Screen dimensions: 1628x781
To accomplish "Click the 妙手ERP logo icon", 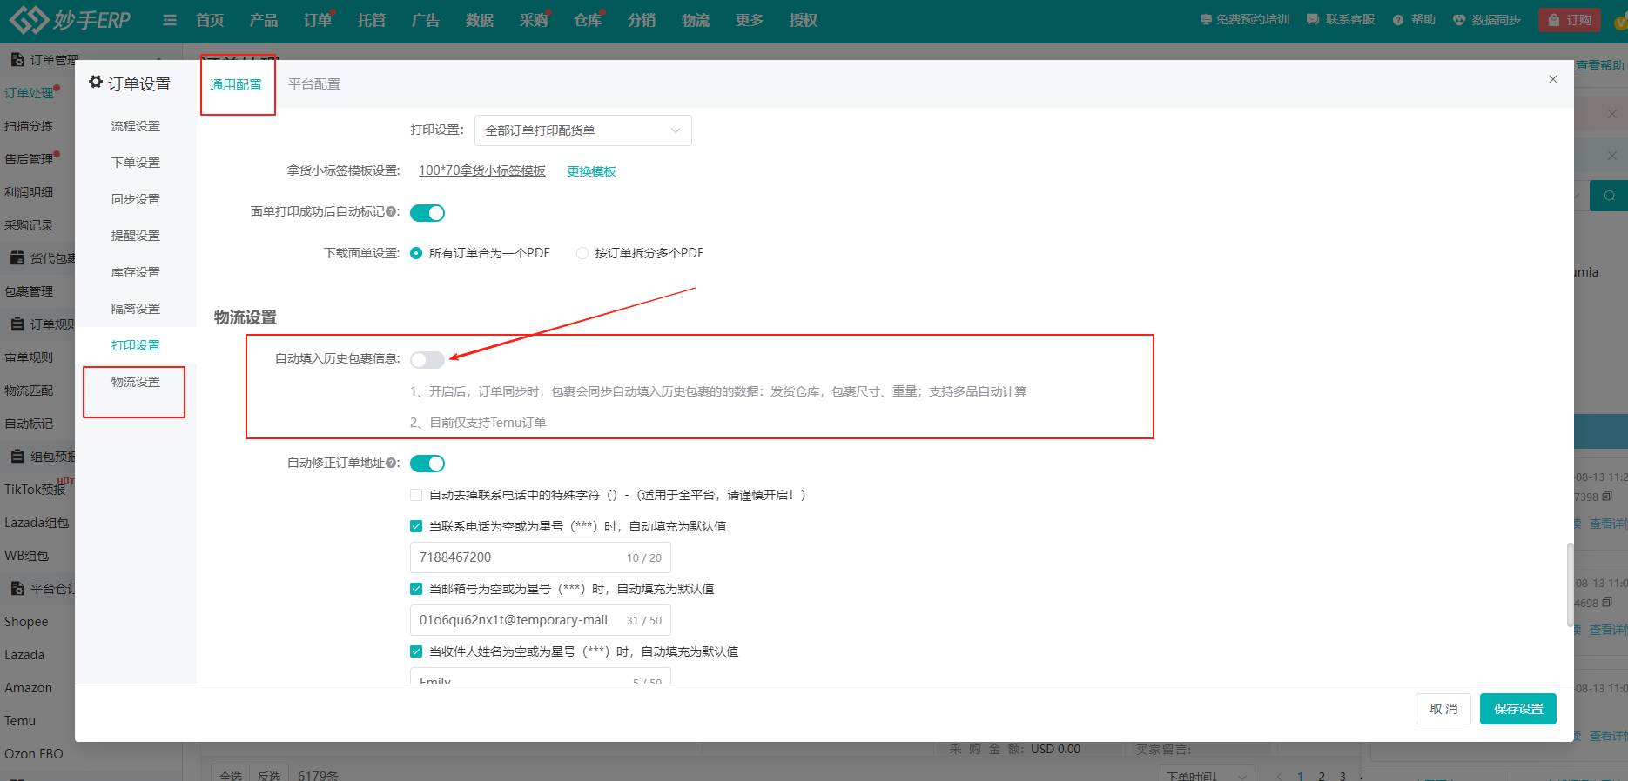I will tap(29, 19).
